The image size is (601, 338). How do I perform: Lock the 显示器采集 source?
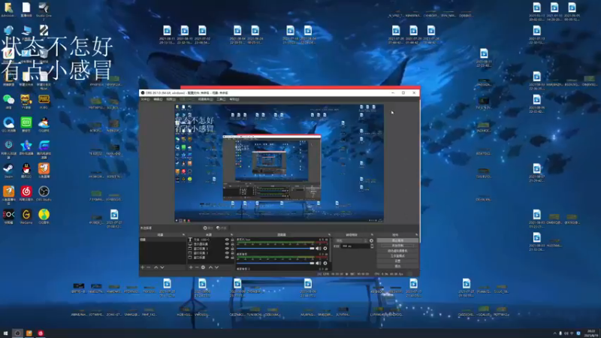232,244
